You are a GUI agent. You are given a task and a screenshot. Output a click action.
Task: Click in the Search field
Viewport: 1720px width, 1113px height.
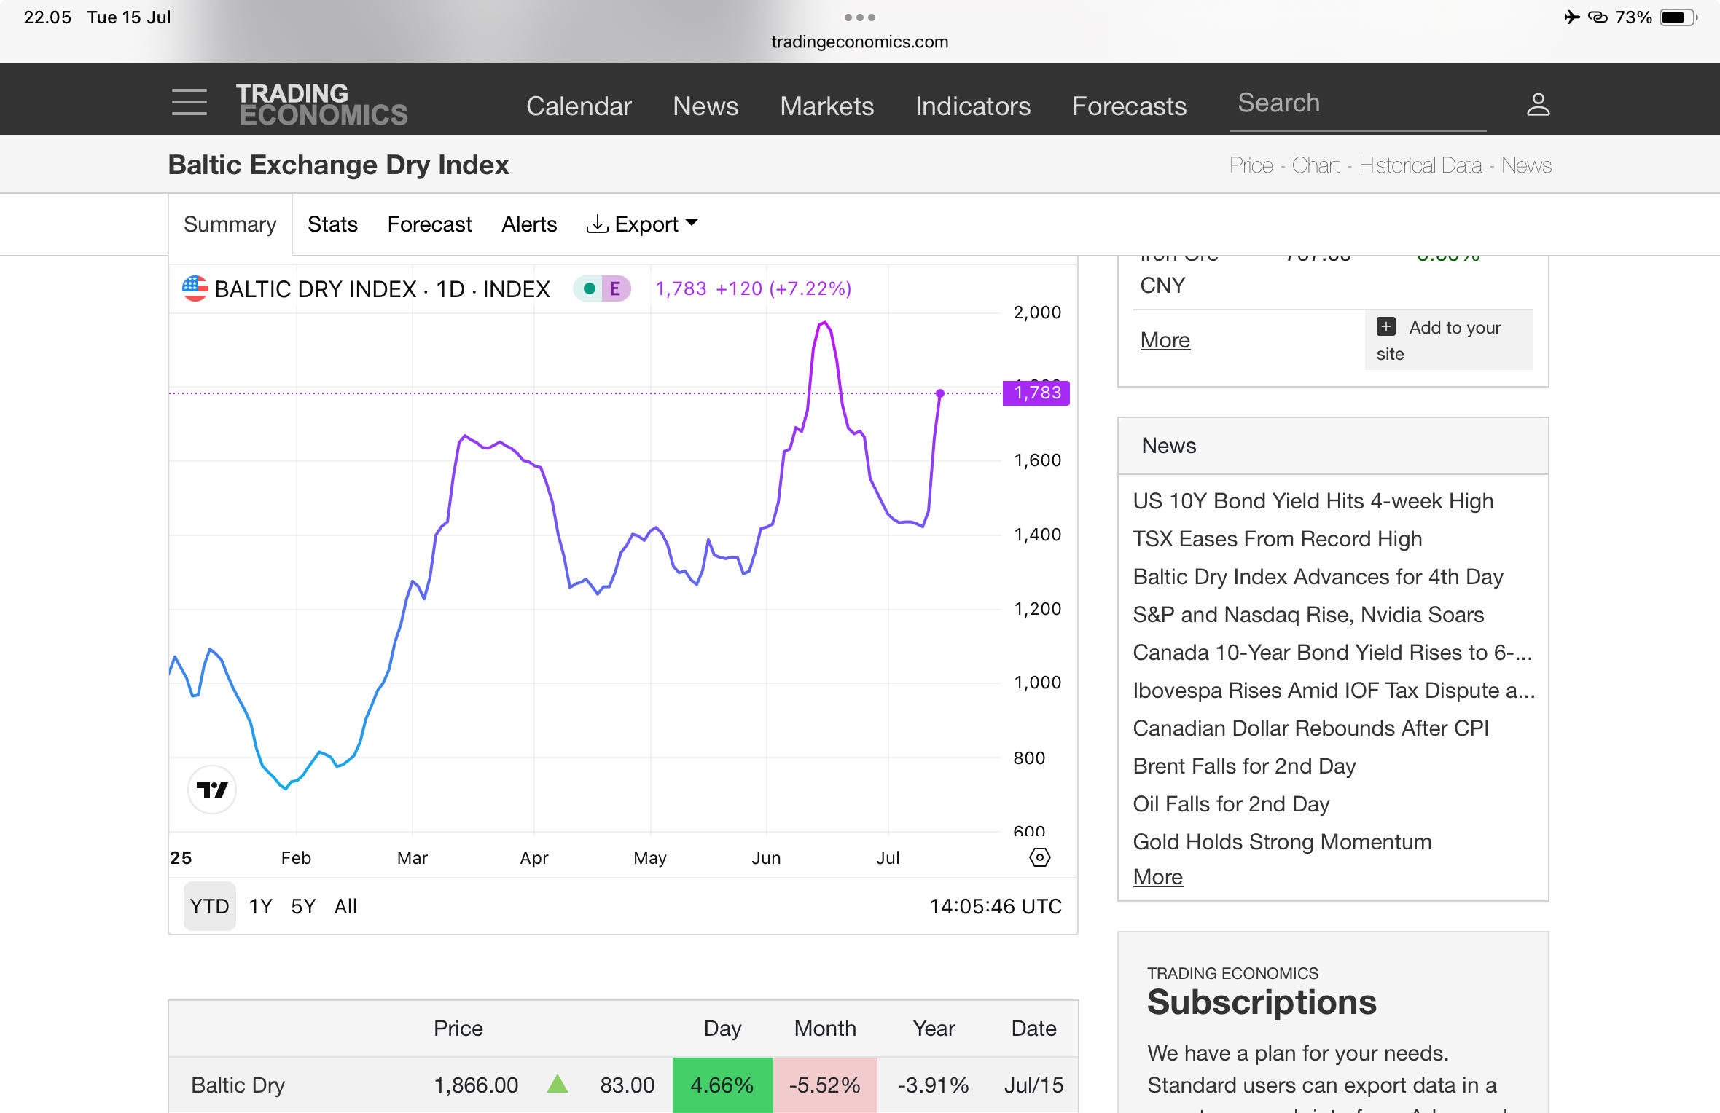[x=1358, y=104]
